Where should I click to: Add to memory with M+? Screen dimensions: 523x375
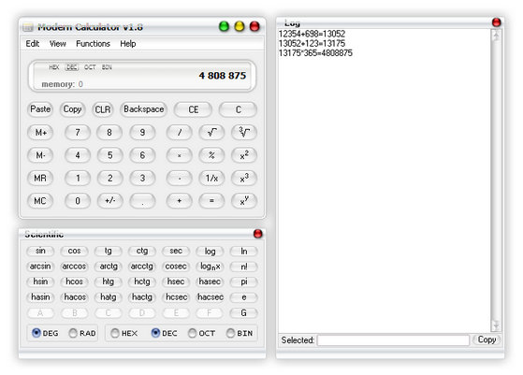40,133
